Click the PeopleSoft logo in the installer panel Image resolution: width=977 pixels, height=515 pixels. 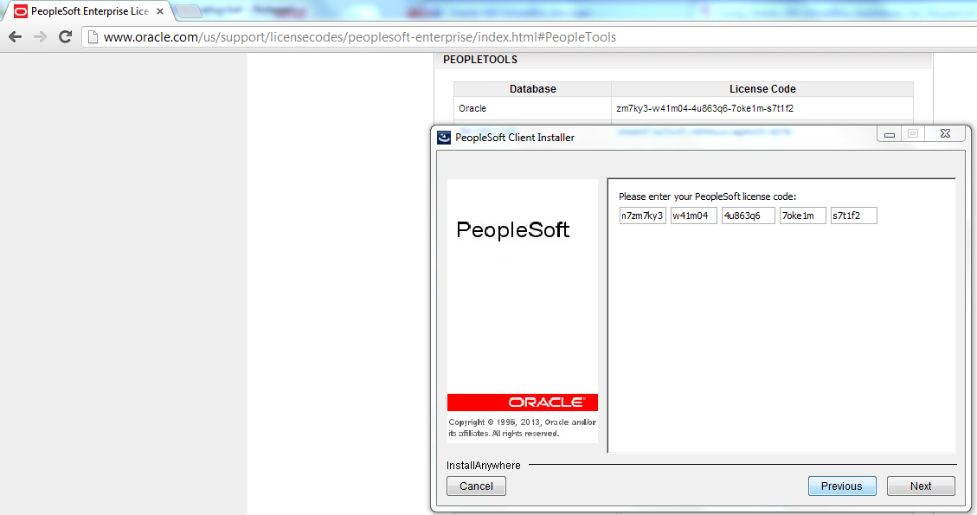(513, 229)
